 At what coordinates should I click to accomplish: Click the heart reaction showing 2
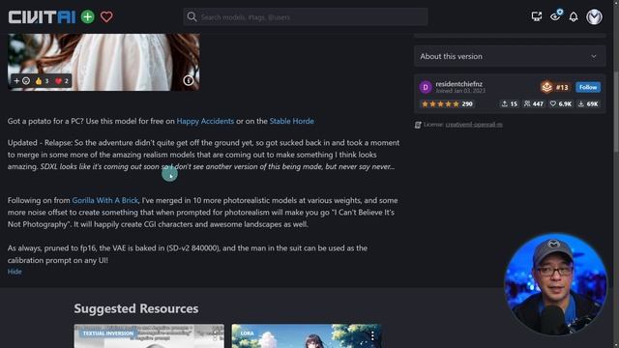pyautogui.click(x=62, y=81)
